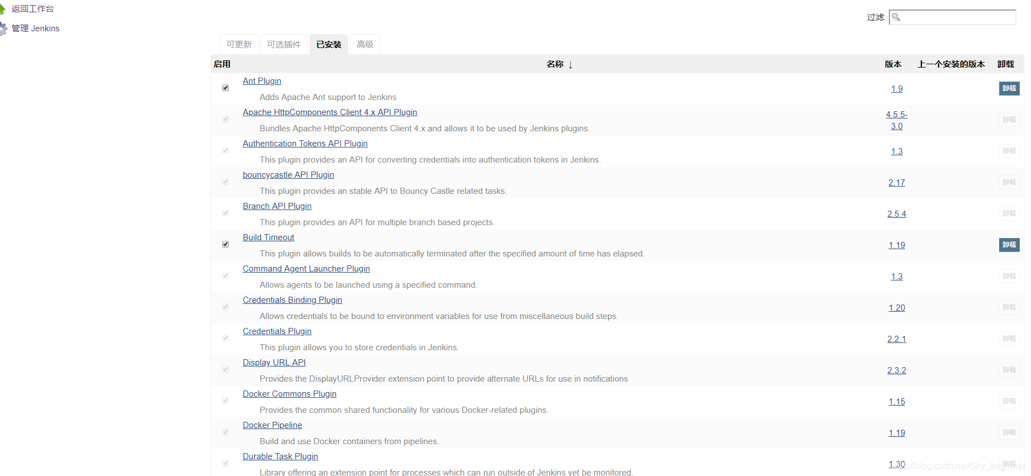Open Apache HttpComponents Client 4.x API Plugin link

330,112
